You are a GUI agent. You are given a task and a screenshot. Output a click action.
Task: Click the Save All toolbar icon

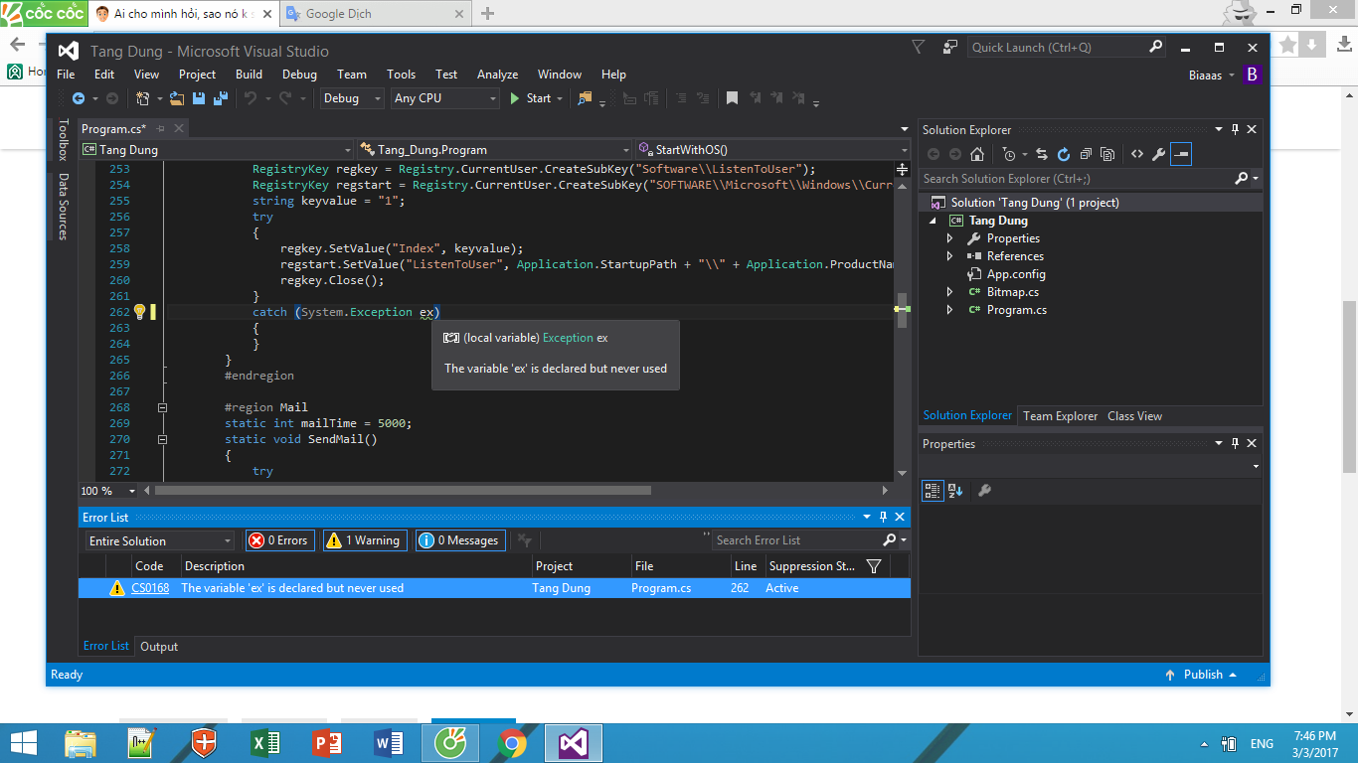[221, 98]
